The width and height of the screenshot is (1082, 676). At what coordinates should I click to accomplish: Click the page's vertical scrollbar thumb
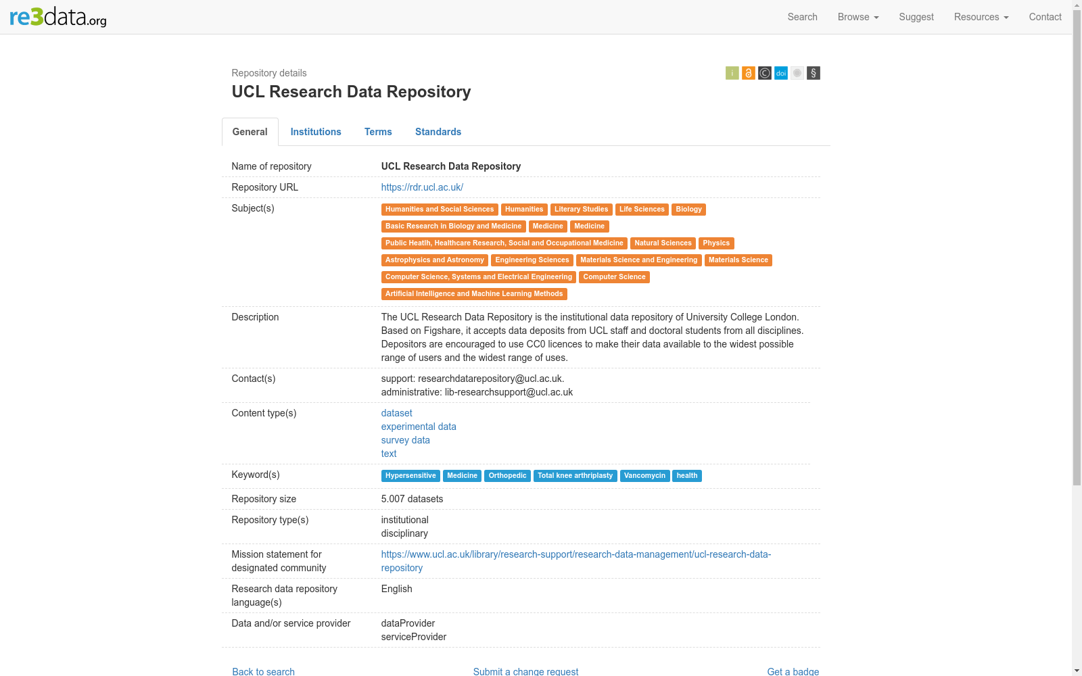point(1077,248)
